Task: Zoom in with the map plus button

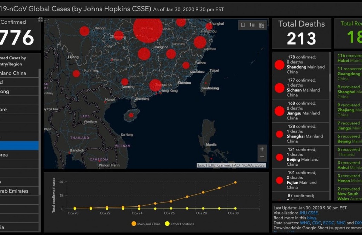Action: coord(262,149)
